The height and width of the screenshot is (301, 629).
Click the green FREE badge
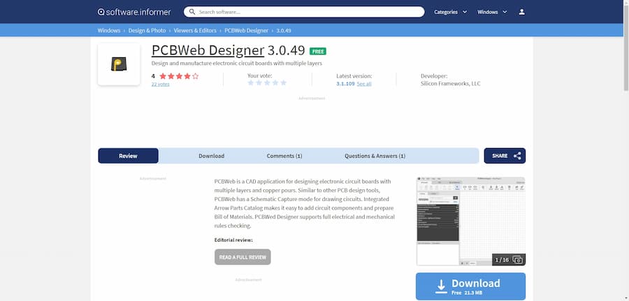(318, 51)
